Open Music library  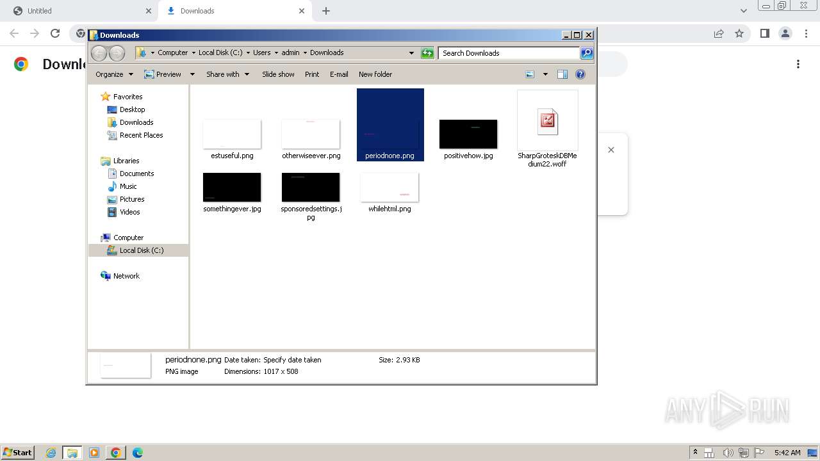coord(128,186)
